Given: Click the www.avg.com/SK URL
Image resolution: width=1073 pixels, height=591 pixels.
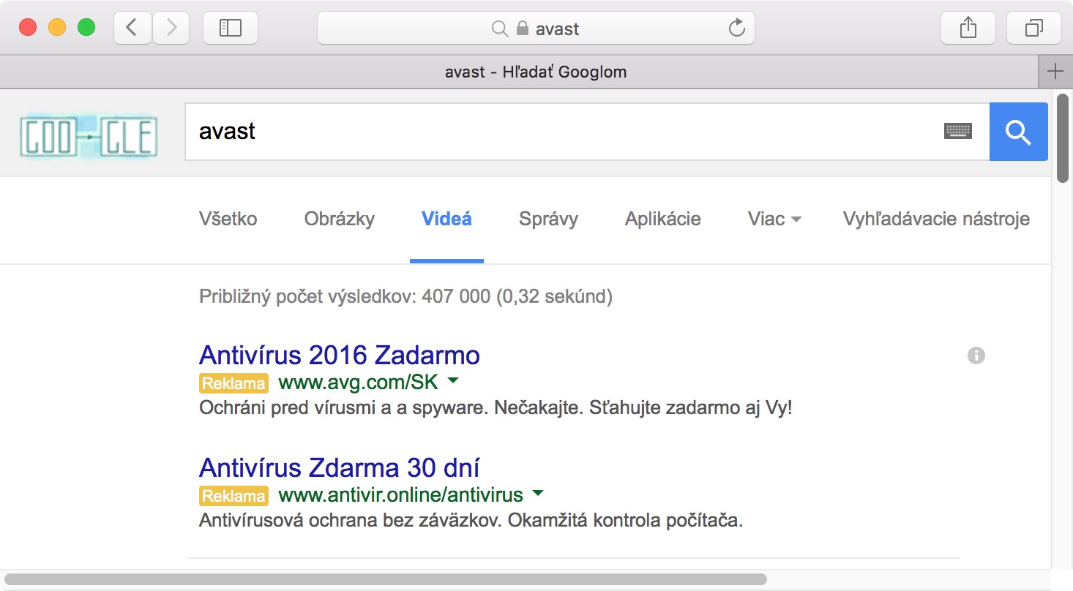Looking at the screenshot, I should pos(359,383).
